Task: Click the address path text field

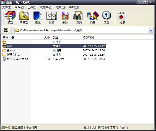Action: click(82, 30)
